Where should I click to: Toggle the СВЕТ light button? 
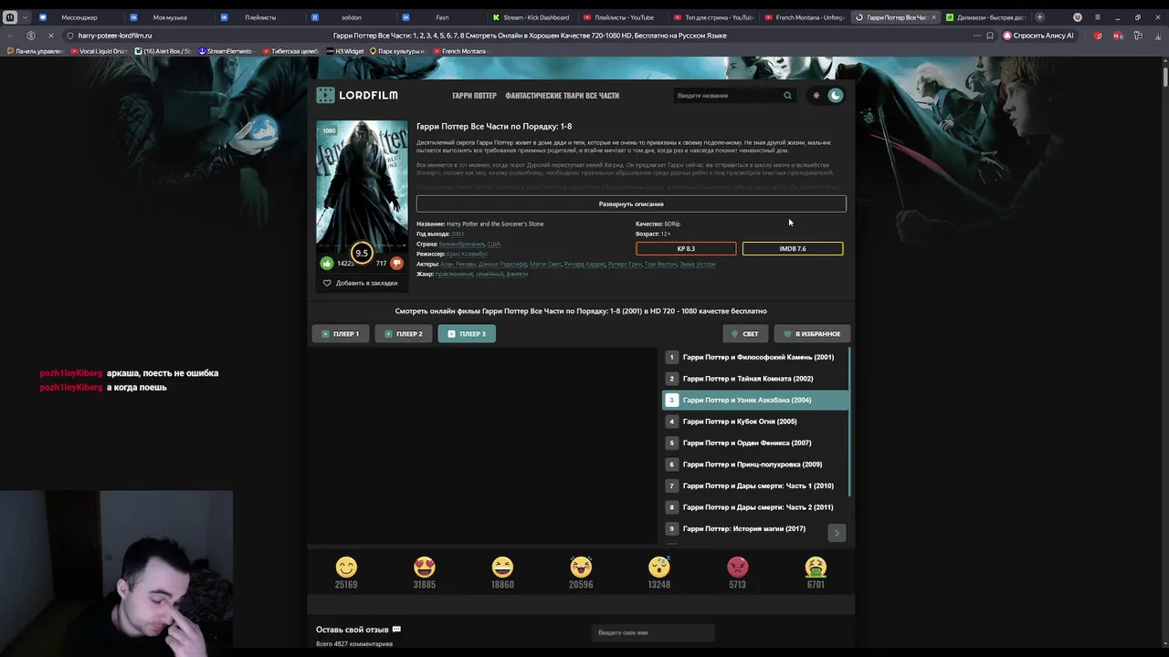pos(745,334)
